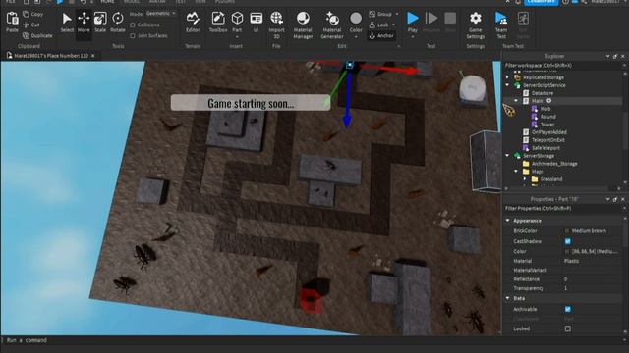This screenshot has width=629, height=353.
Task: Collapse the Main script node
Action: coord(516,101)
